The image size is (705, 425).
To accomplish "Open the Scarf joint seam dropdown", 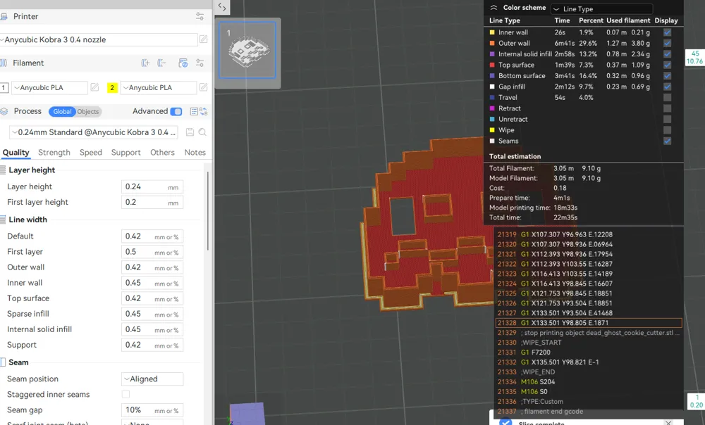I will click(x=152, y=422).
